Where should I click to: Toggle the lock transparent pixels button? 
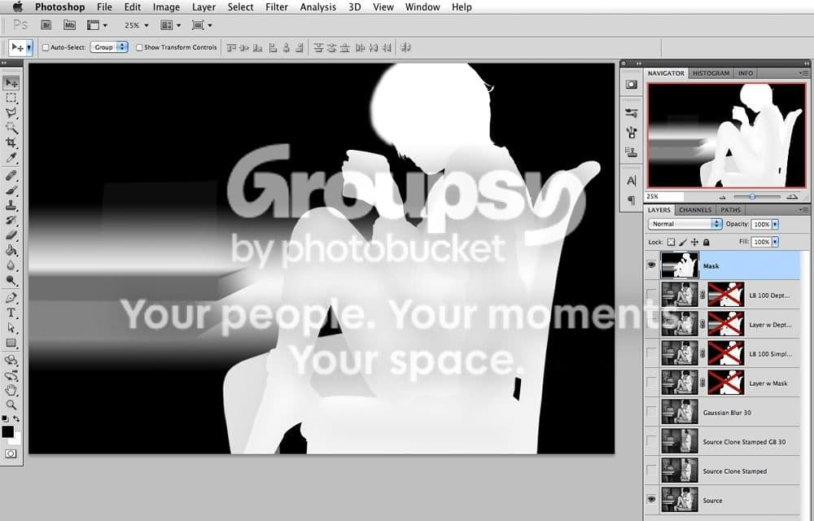pos(672,242)
